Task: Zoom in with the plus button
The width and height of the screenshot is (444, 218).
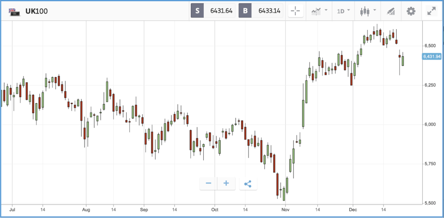Action: [x=226, y=183]
